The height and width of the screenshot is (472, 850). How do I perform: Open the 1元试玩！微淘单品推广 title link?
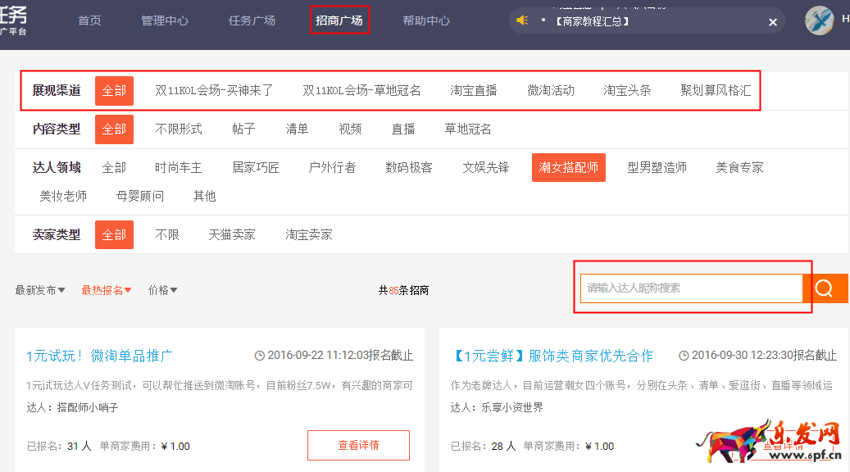click(x=99, y=356)
